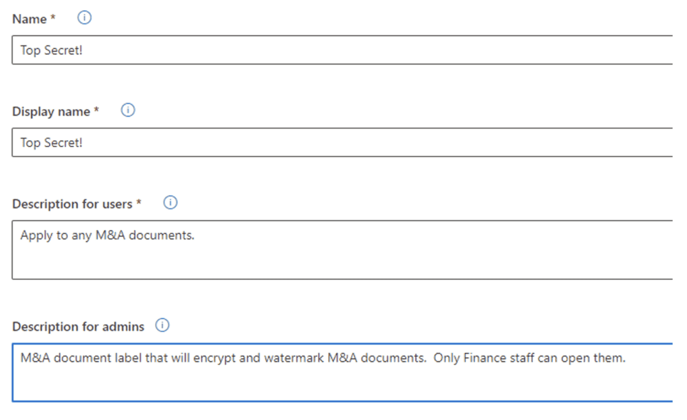This screenshot has width=687, height=420.
Task: Select the Display name input box
Action: coord(342,142)
